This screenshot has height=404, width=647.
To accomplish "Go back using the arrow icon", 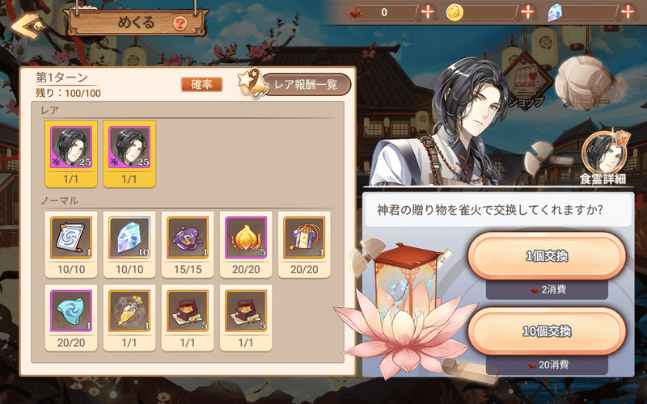I will point(27,26).
